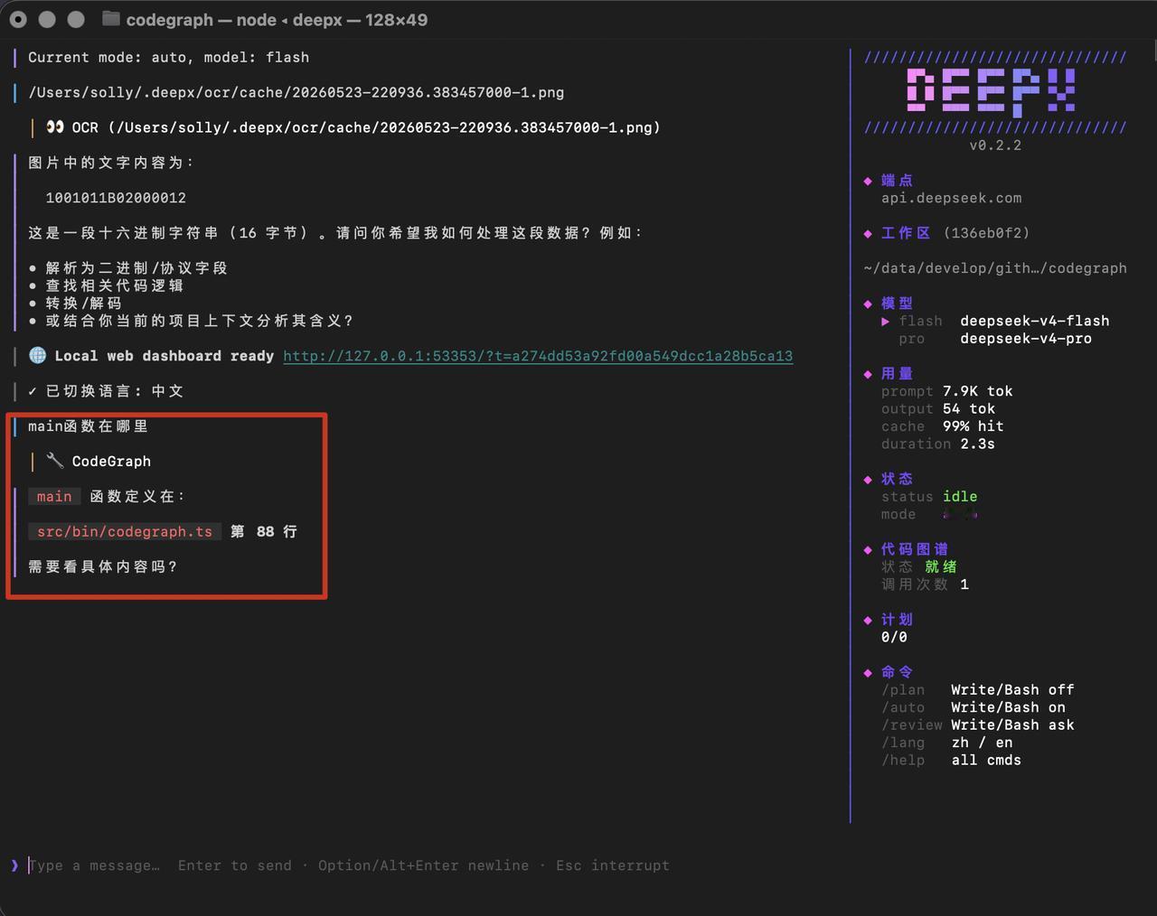The image size is (1157, 916).
Task: Click the checkmark before 已切换语言
Action: click(x=33, y=391)
